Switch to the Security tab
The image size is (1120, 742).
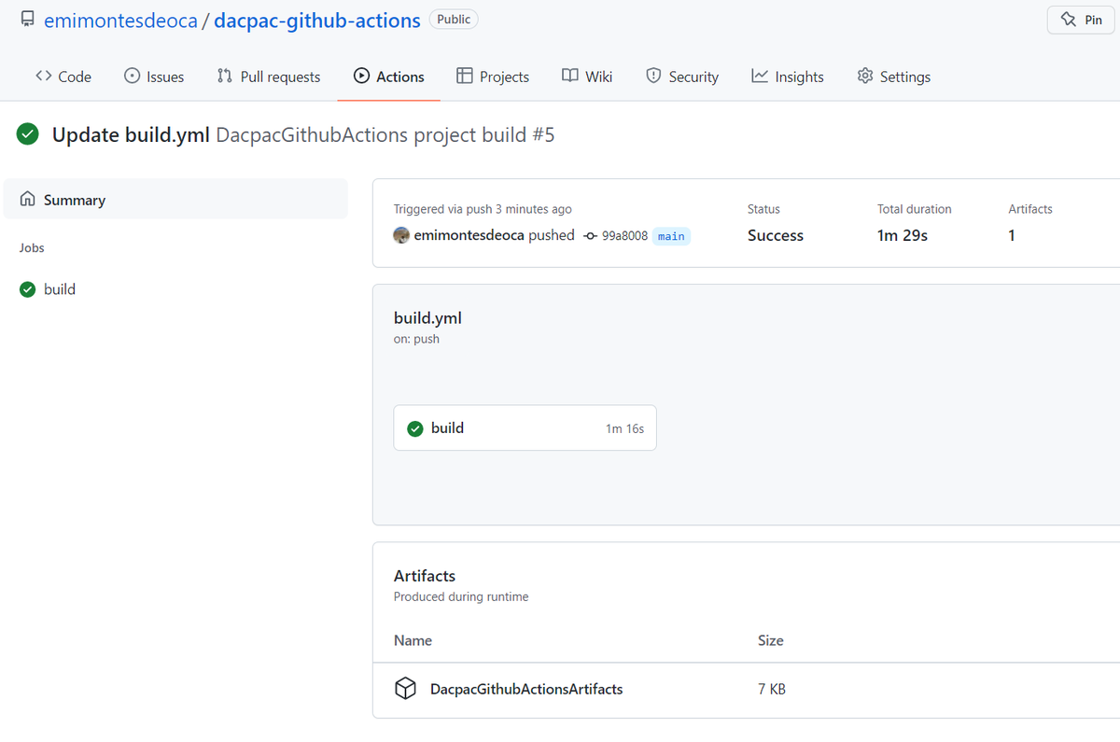point(682,77)
